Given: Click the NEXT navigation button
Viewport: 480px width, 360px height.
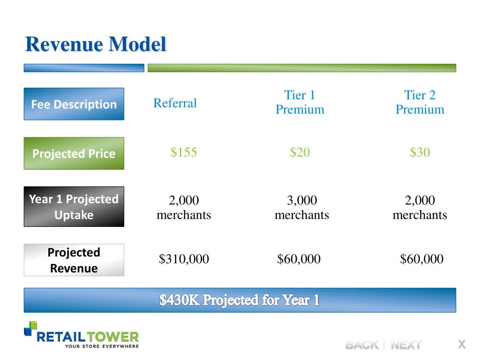Looking at the screenshot, I should coord(406,345).
